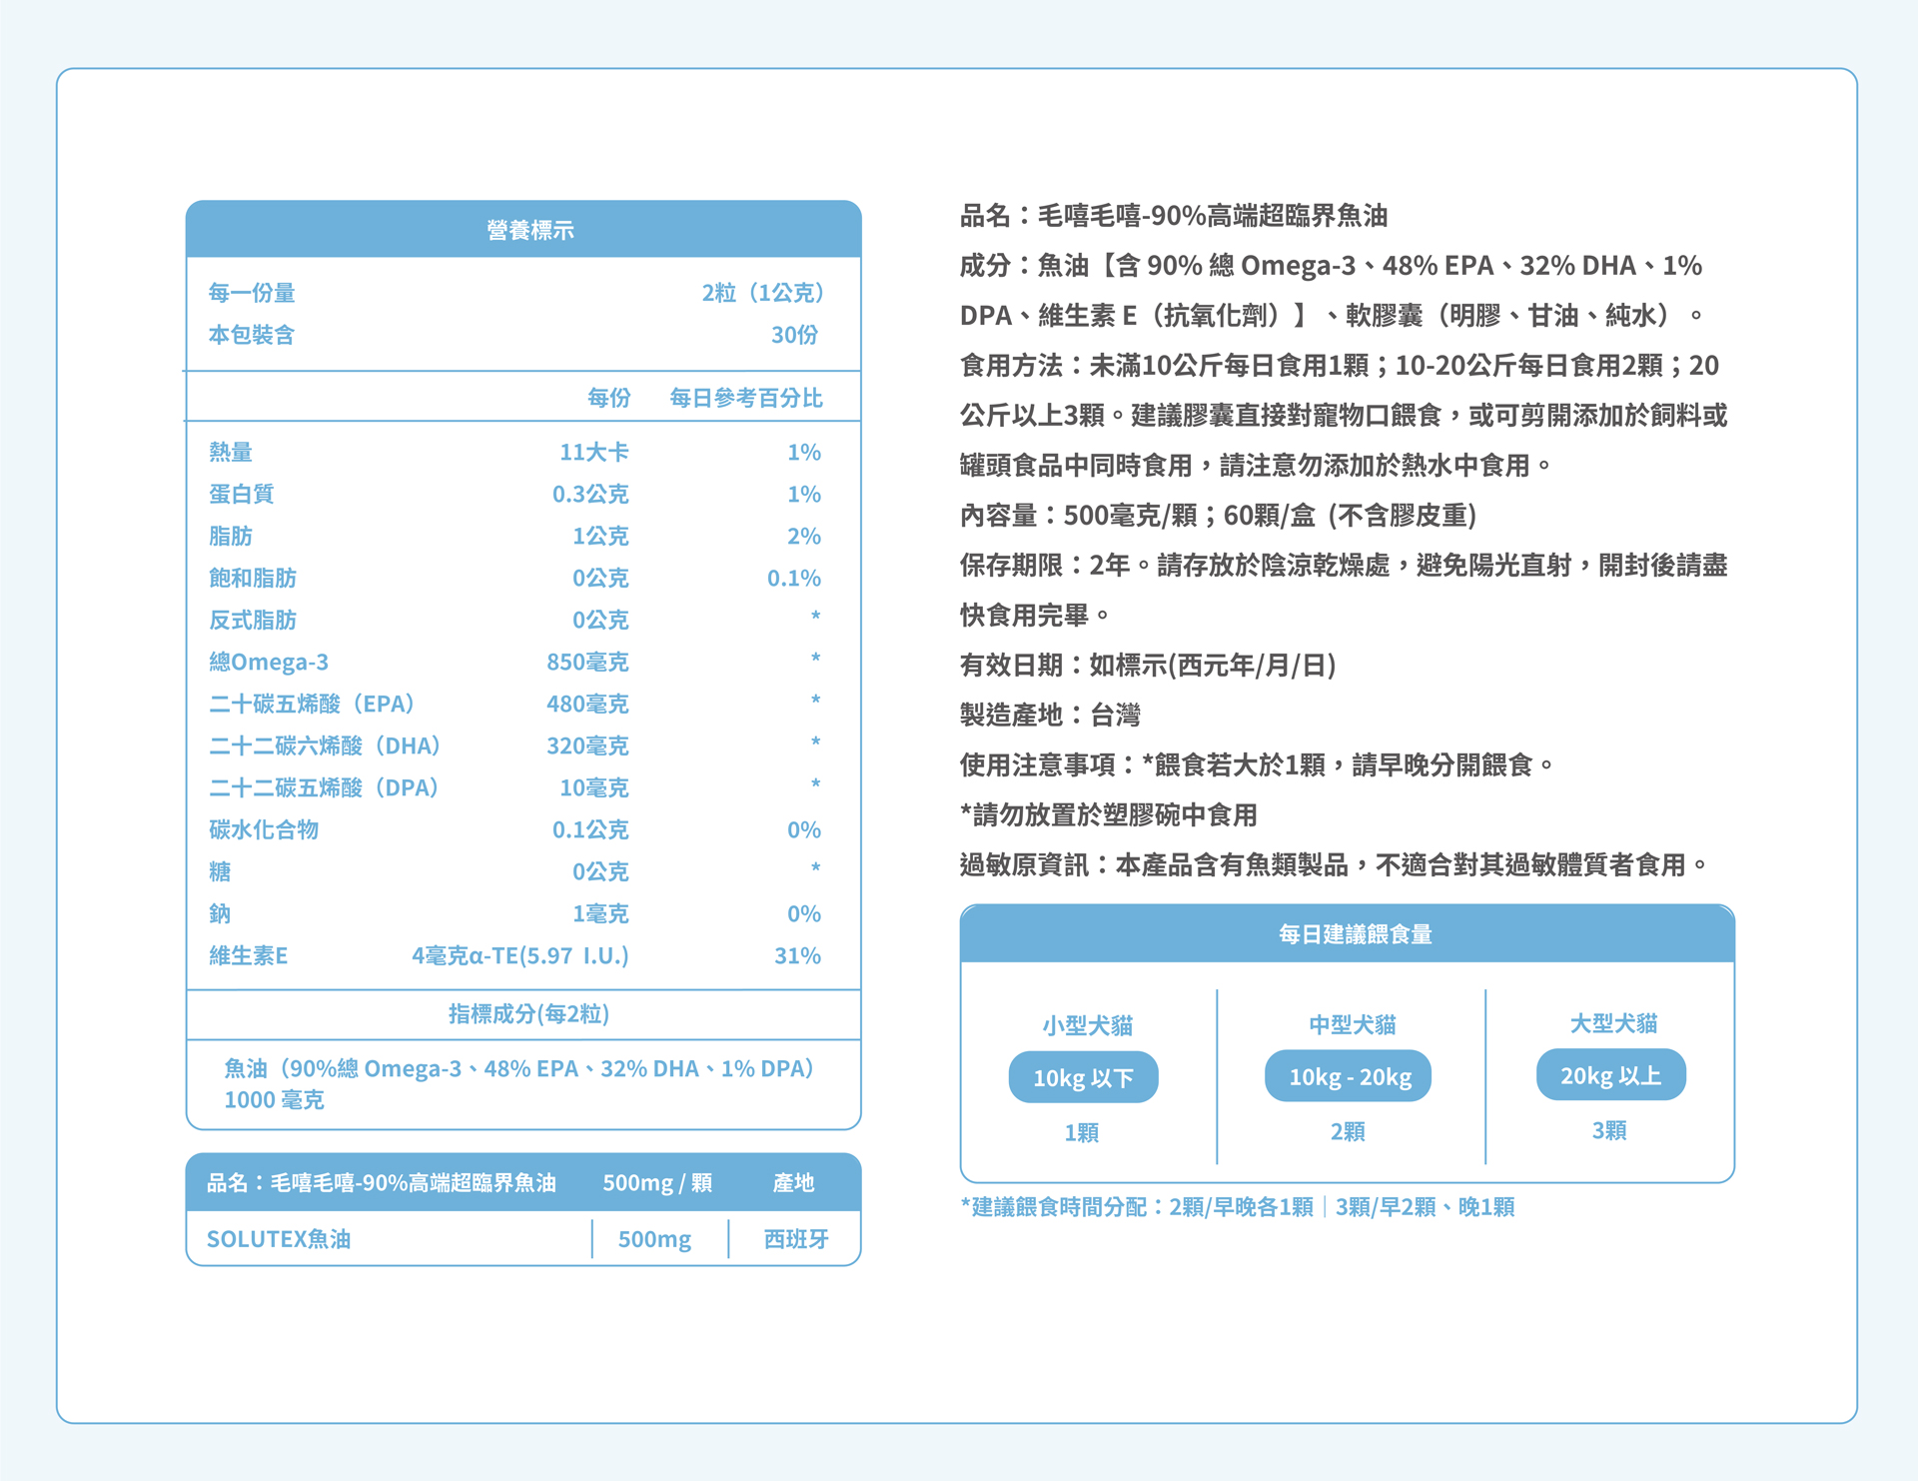This screenshot has height=1481, width=1918.
Task: Select the 碳水化合物 row label
Action: pos(264,829)
